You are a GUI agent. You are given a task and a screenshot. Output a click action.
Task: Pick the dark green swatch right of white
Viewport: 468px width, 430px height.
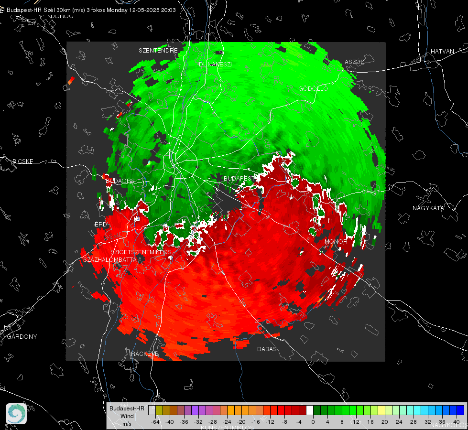(x=317, y=410)
